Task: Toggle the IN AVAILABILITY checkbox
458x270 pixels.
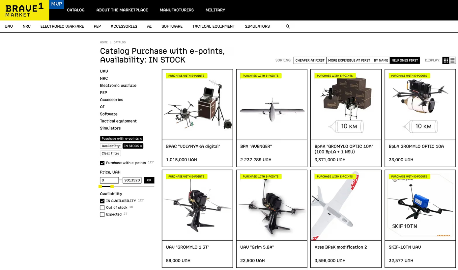Action: (102, 201)
